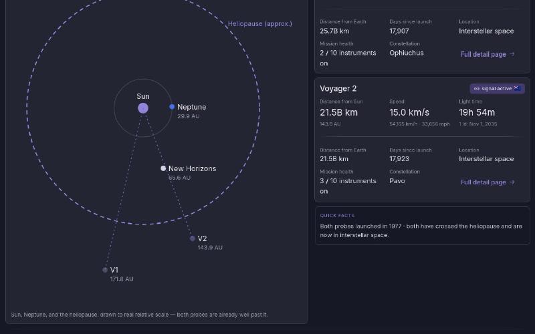Click the Voyager 2 card title

tap(338, 89)
